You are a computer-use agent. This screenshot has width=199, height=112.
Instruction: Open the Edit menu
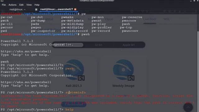21,5
